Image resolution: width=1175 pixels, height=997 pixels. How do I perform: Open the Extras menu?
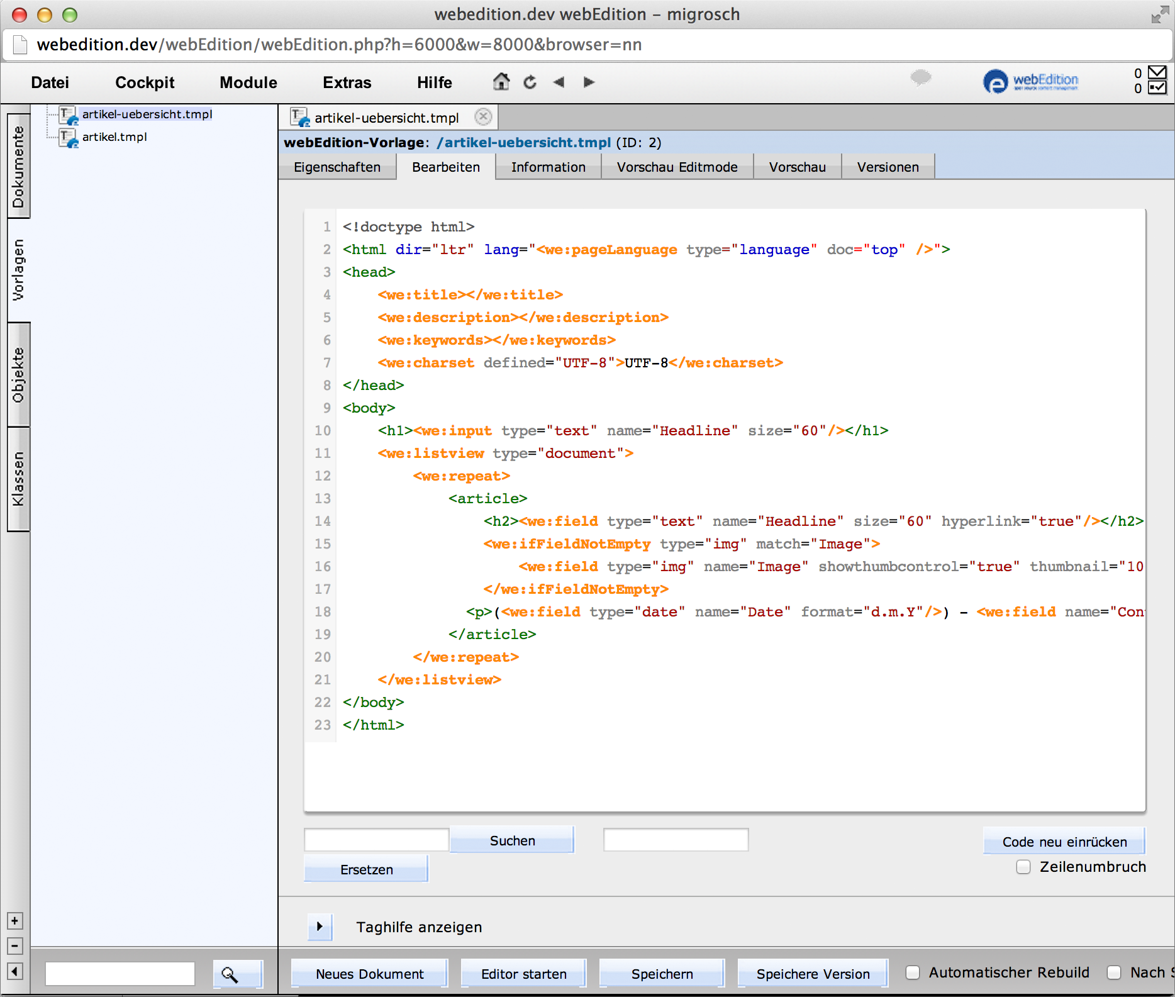point(347,82)
